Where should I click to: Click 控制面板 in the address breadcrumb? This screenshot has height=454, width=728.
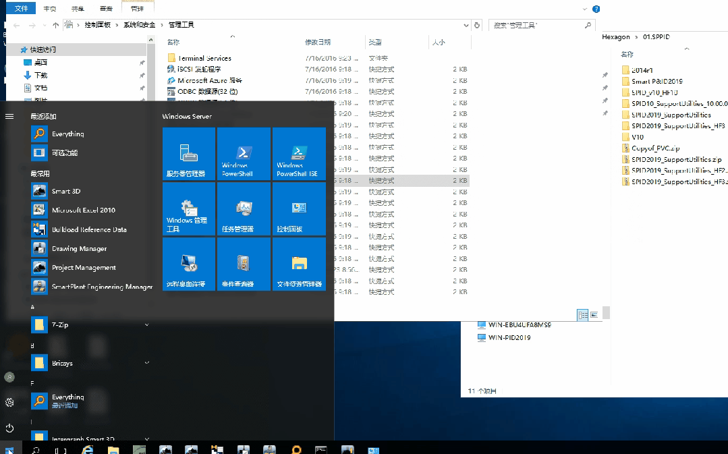pyautogui.click(x=98, y=25)
